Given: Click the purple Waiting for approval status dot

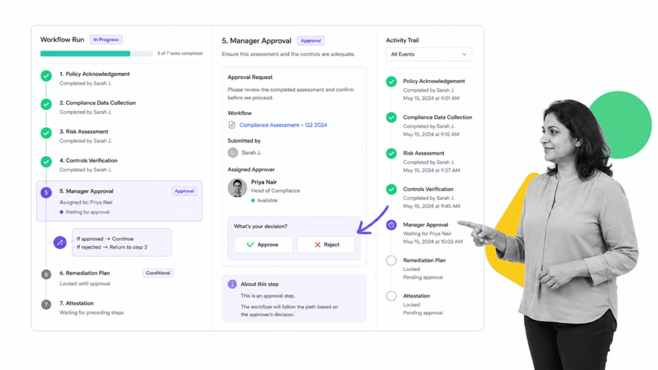Looking at the screenshot, I should [61, 212].
